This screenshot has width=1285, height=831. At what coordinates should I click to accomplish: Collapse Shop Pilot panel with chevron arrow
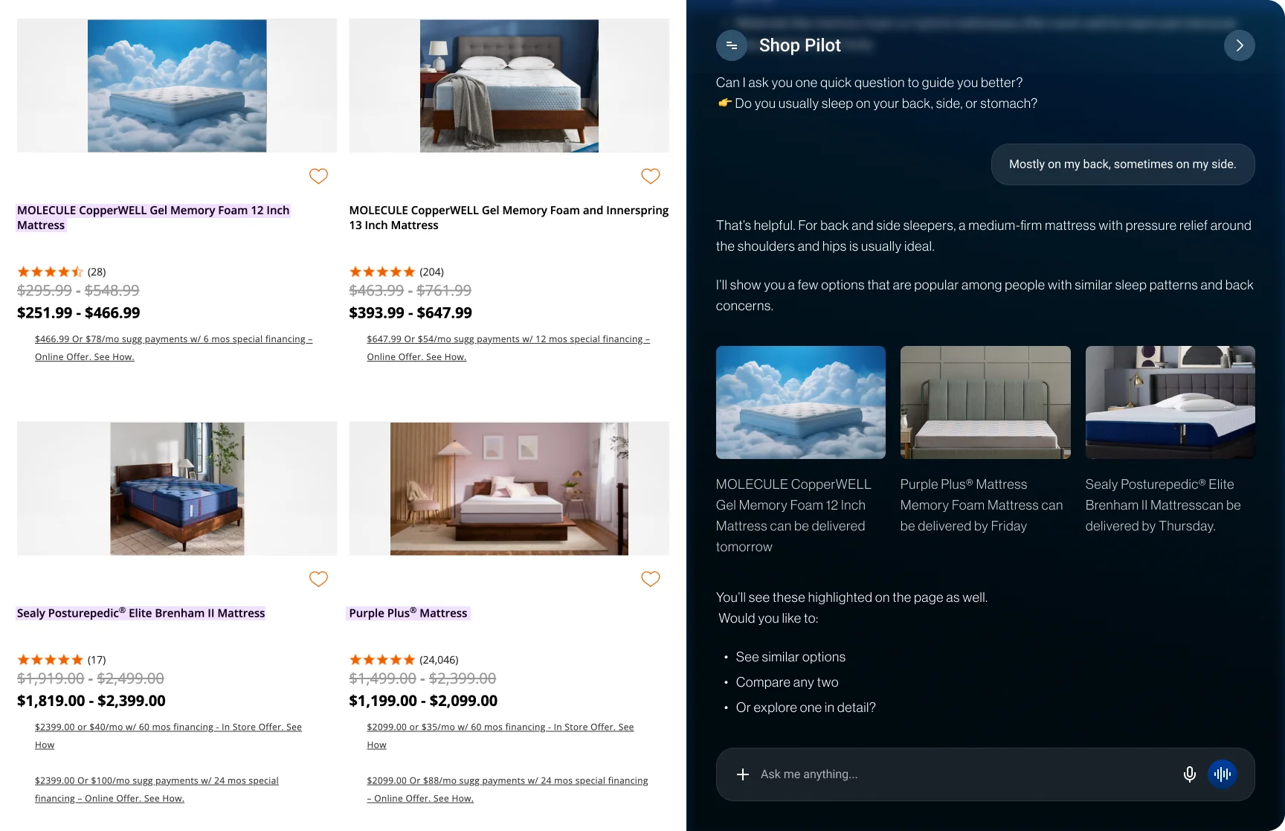(x=1239, y=45)
